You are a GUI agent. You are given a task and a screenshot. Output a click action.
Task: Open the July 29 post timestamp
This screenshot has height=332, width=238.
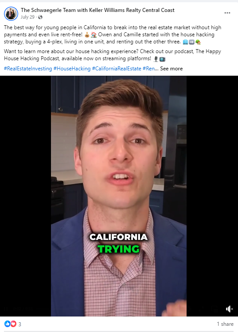pos(27,17)
